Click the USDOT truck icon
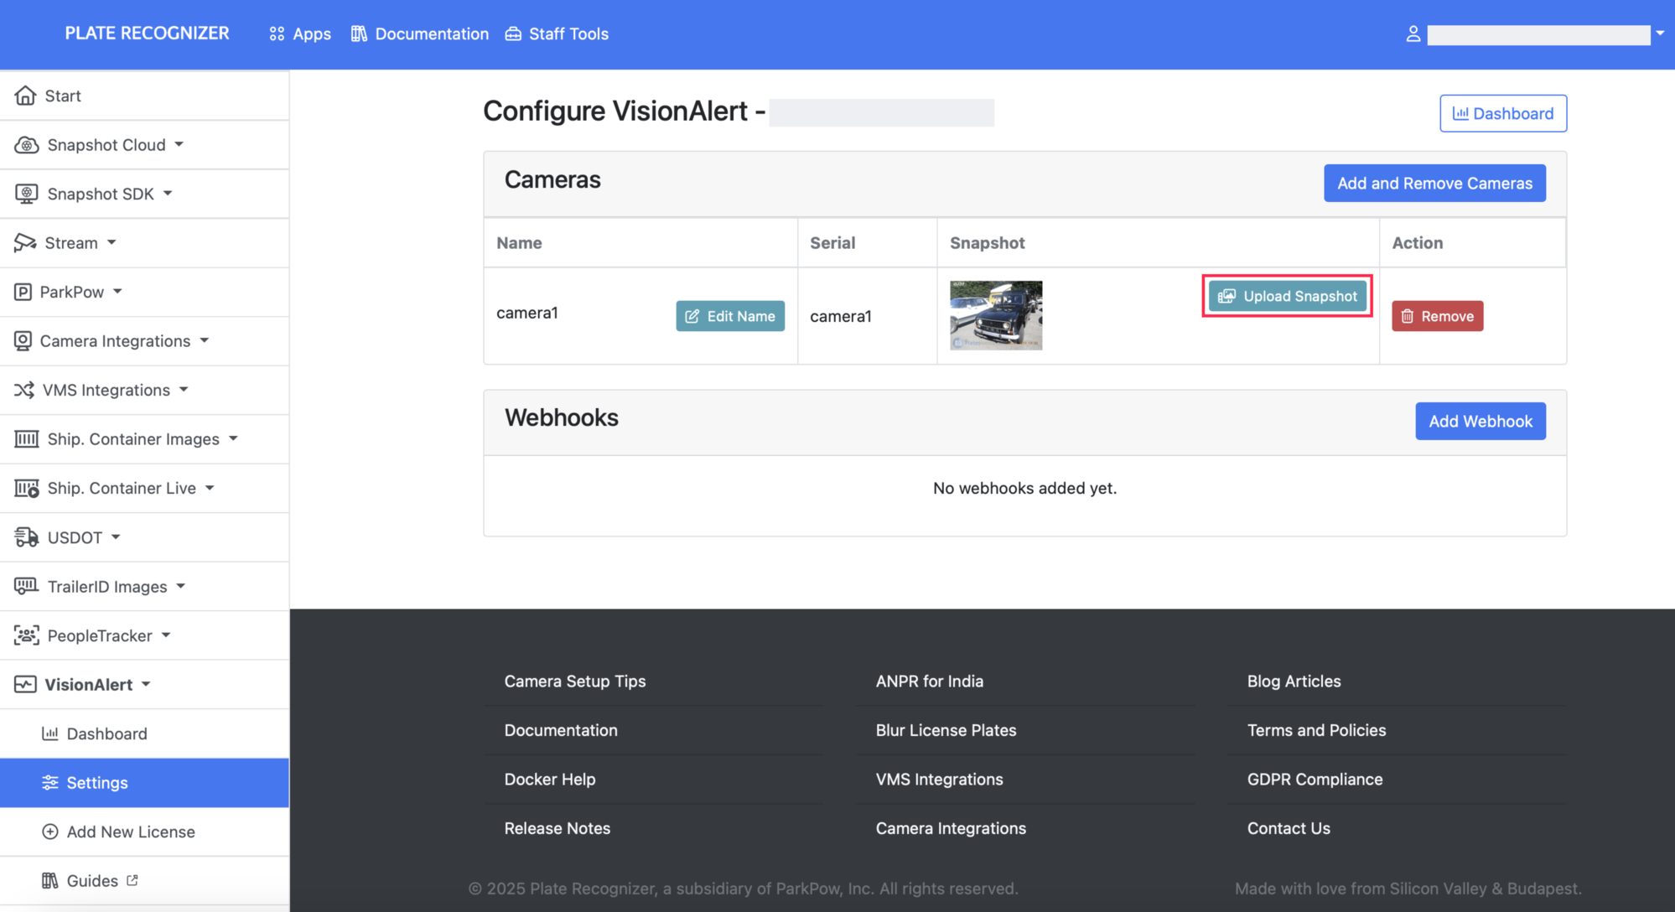 pos(27,537)
